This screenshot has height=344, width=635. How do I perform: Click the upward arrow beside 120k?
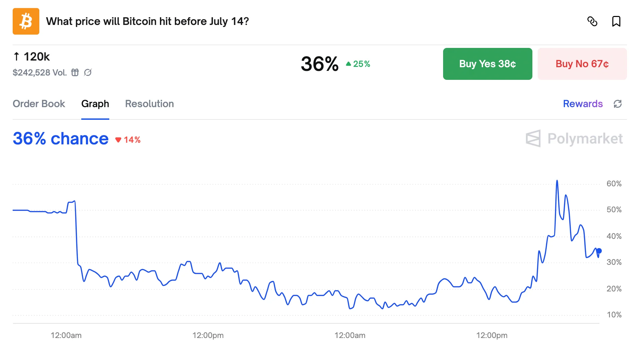tap(16, 57)
